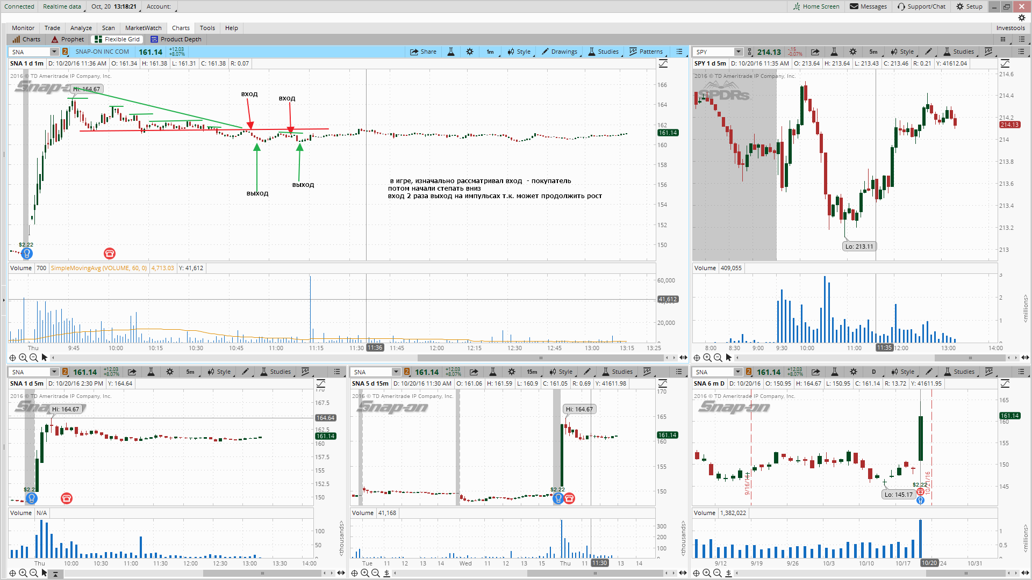Open the Patterns menu in the main SNA chart
The height and width of the screenshot is (580, 1032).
647,52
